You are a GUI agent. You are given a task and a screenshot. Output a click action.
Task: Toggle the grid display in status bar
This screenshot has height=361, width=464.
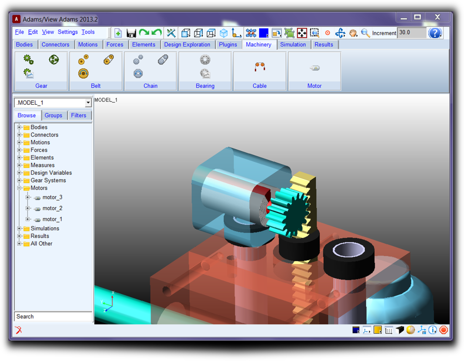coord(389,330)
